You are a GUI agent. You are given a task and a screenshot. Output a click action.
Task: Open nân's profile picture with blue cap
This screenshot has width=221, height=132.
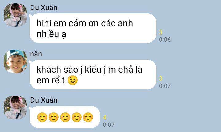(15, 61)
